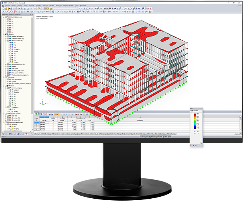
Task: Switch navigator to the Pohledy tab
Action: click(21, 134)
